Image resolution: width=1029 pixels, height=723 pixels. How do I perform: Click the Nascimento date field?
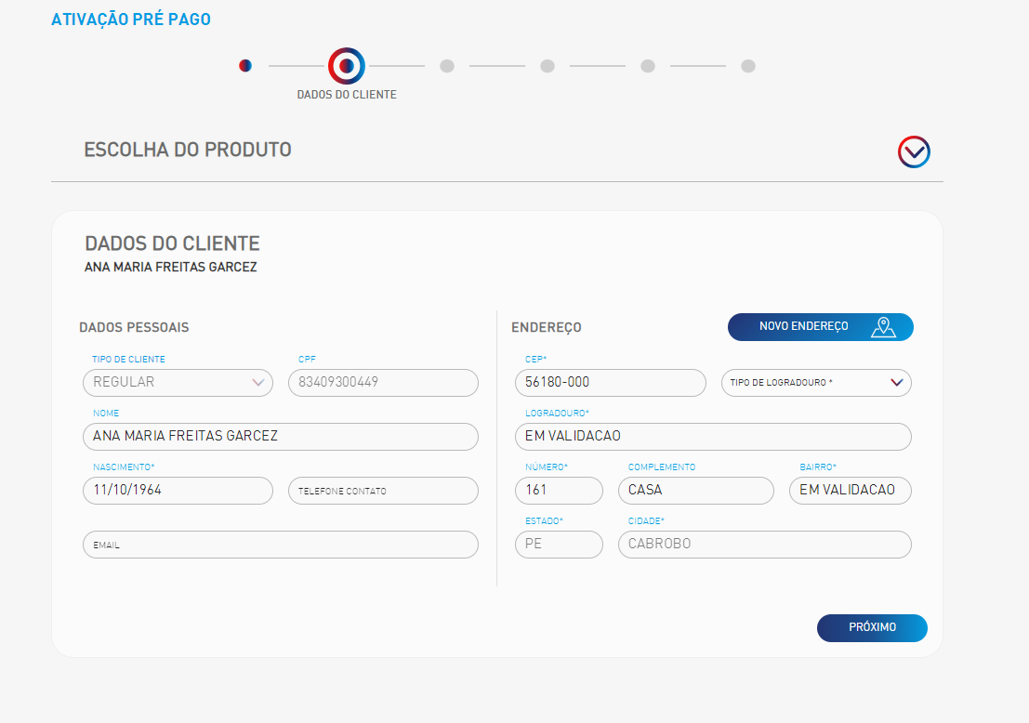click(x=178, y=490)
